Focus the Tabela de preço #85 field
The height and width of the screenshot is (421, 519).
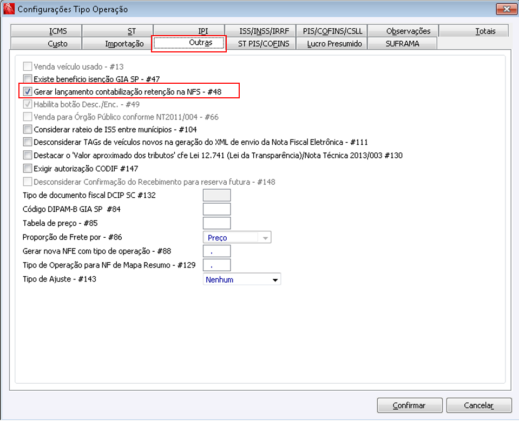pyautogui.click(x=217, y=223)
